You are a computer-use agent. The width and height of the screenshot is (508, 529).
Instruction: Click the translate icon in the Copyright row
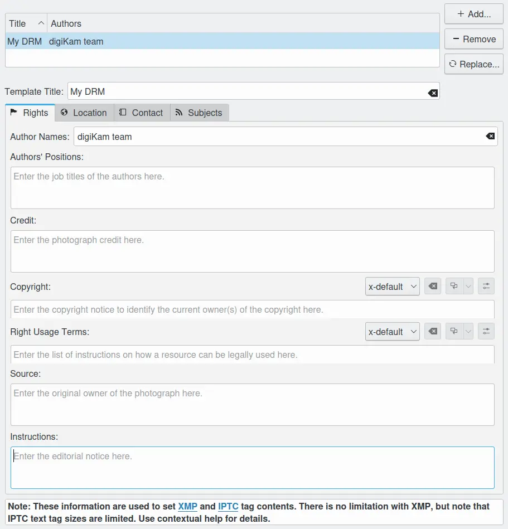coord(454,287)
